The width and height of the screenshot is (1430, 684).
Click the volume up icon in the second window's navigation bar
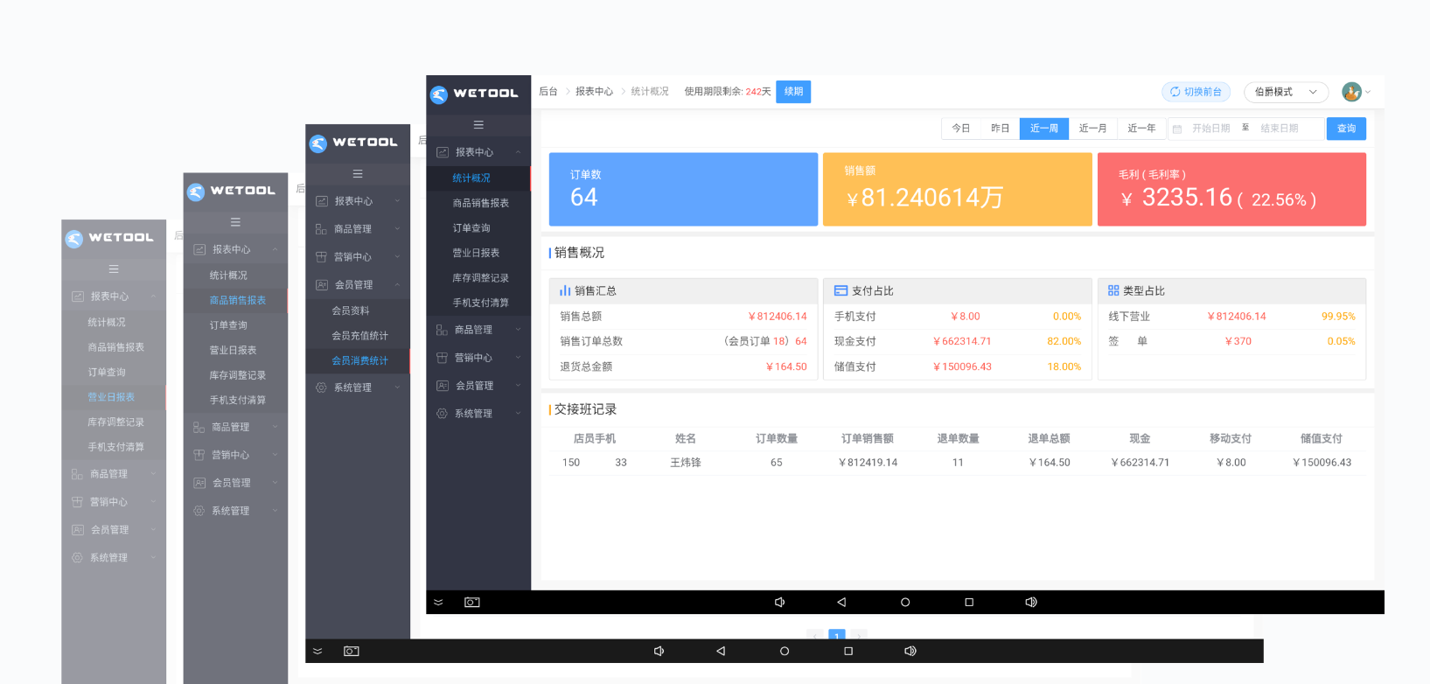(910, 652)
